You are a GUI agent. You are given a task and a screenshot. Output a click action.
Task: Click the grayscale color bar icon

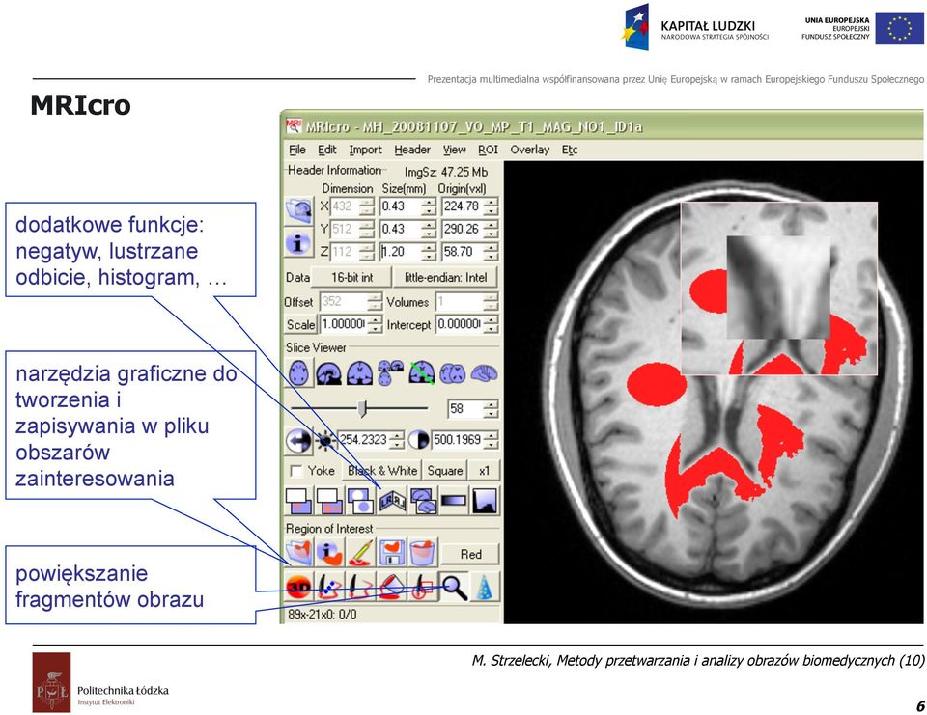tap(454, 501)
